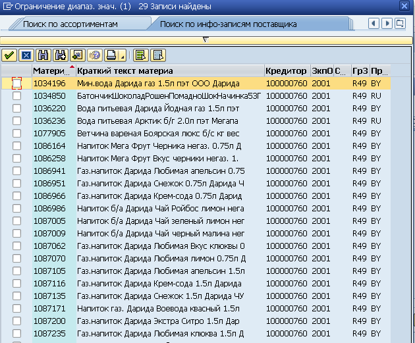
Task: Select material number 1087062
Action: 49,246
